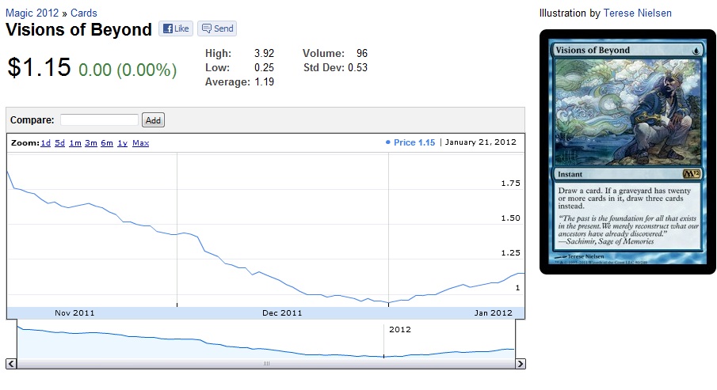
Task: Set chart zoom to 6m
Action: 107,143
